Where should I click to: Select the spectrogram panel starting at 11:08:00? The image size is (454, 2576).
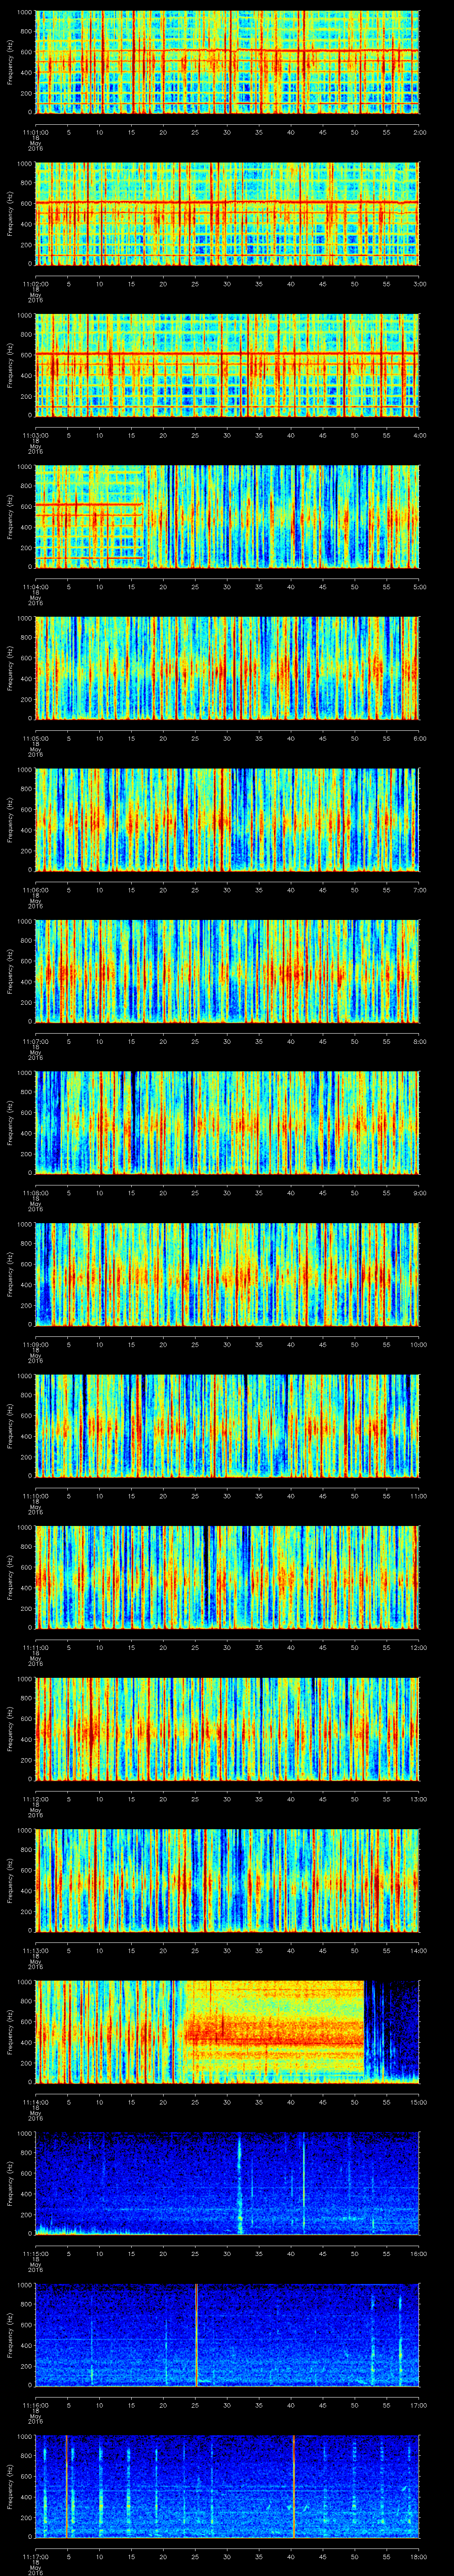(x=227, y=1123)
